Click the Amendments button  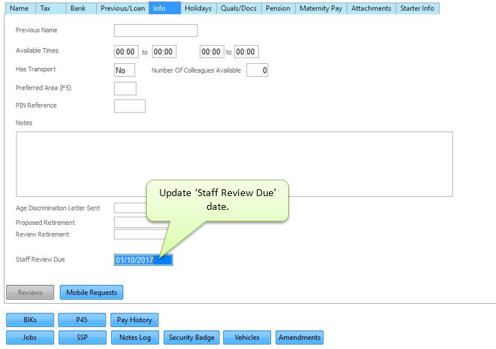click(x=299, y=337)
